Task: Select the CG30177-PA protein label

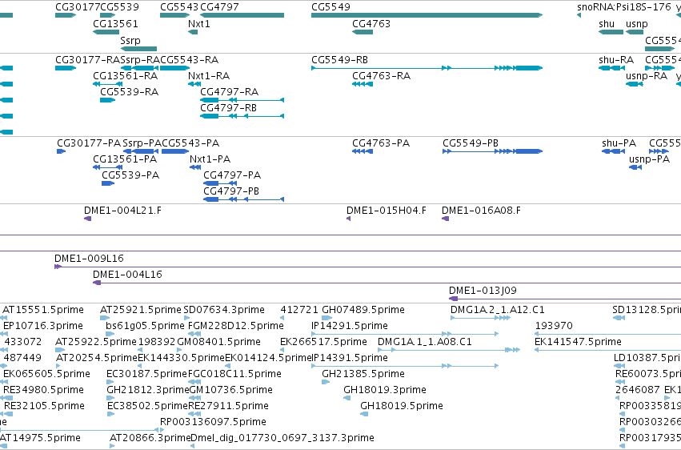Action: [x=89, y=143]
